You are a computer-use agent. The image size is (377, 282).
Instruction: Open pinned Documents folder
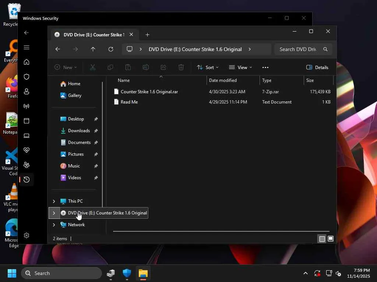tap(79, 142)
